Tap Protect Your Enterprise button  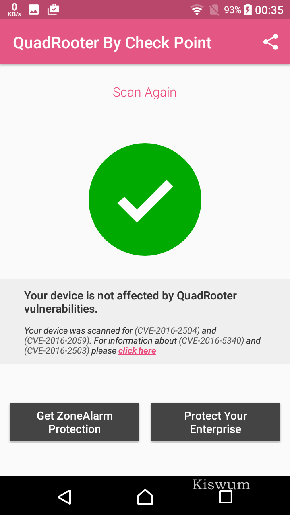coord(215,422)
